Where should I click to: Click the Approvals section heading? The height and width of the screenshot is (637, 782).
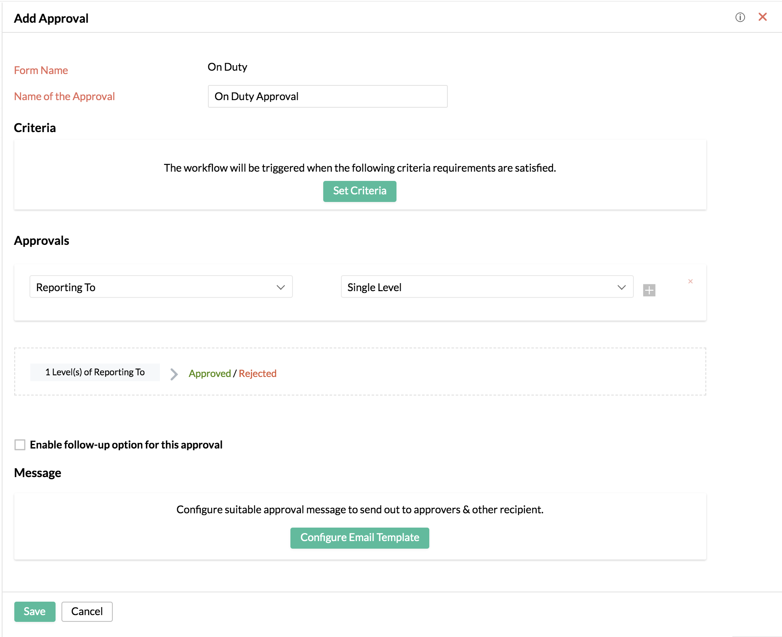41,241
